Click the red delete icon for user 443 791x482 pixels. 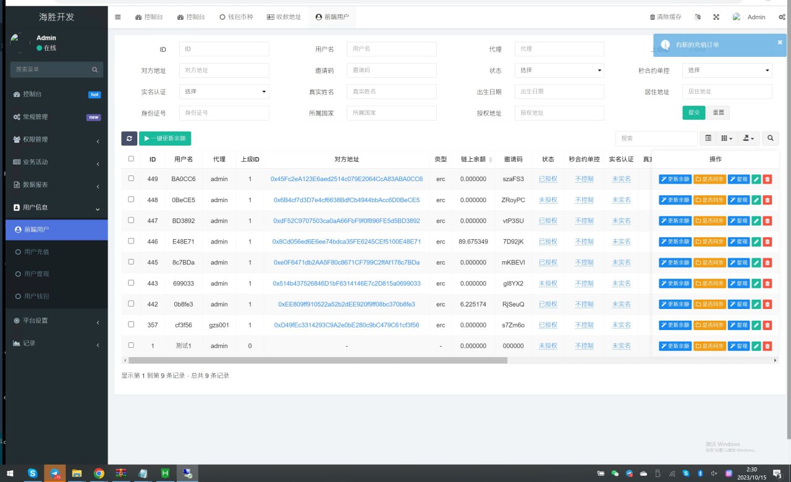point(767,284)
